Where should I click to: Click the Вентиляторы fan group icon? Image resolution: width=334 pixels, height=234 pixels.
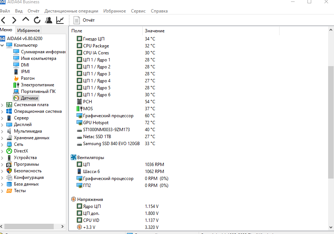pyautogui.click(x=74, y=158)
